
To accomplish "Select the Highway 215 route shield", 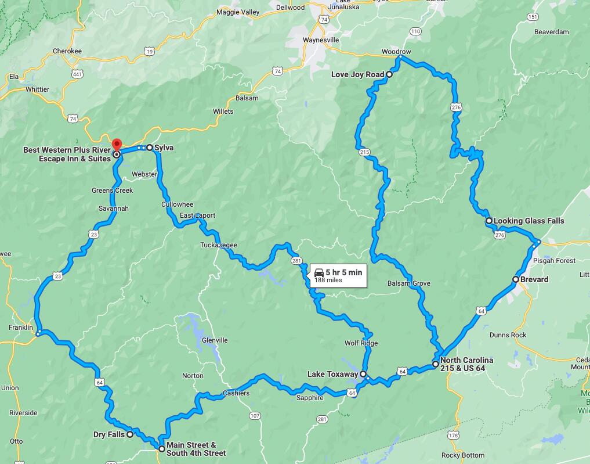I will pos(364,152).
